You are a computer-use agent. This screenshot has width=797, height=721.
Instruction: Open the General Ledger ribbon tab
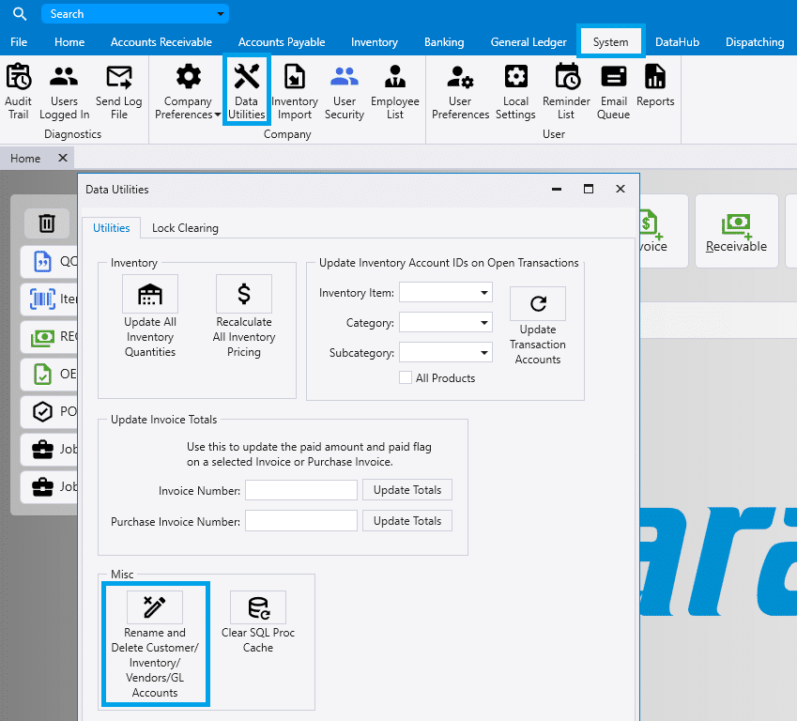pos(529,42)
